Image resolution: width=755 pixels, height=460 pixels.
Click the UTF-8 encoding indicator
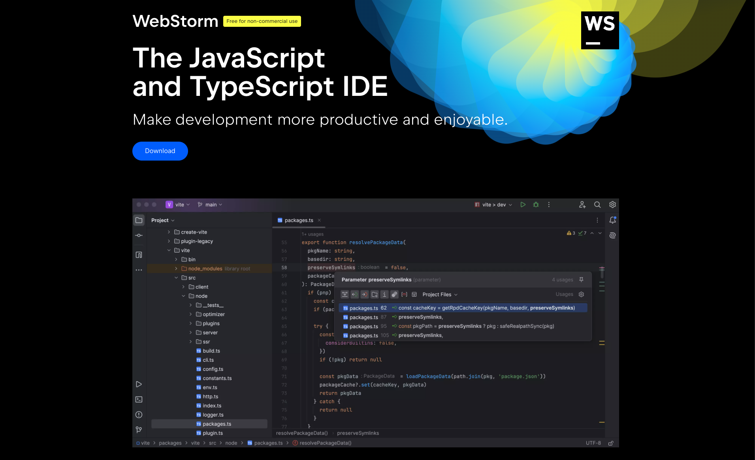tap(593, 443)
